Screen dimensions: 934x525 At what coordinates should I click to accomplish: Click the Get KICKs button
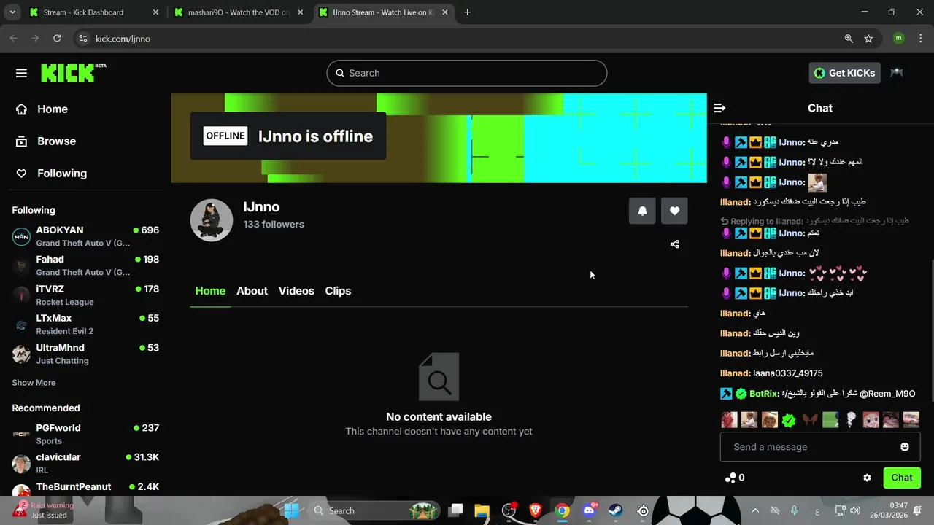(x=844, y=73)
